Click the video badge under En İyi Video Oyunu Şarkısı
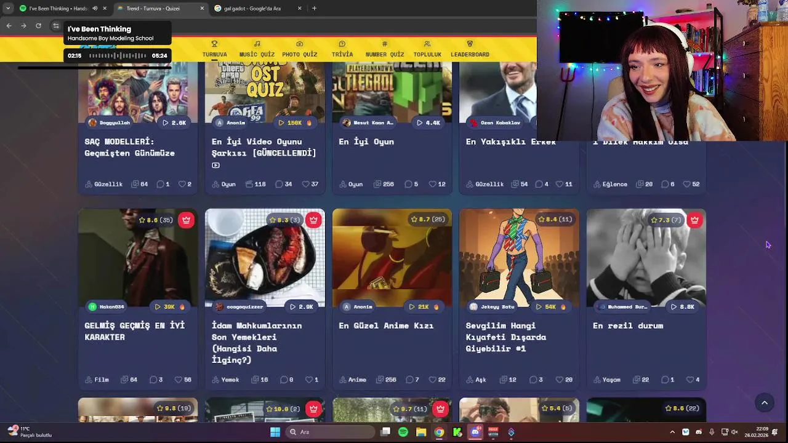This screenshot has height=443, width=788. coord(215,165)
